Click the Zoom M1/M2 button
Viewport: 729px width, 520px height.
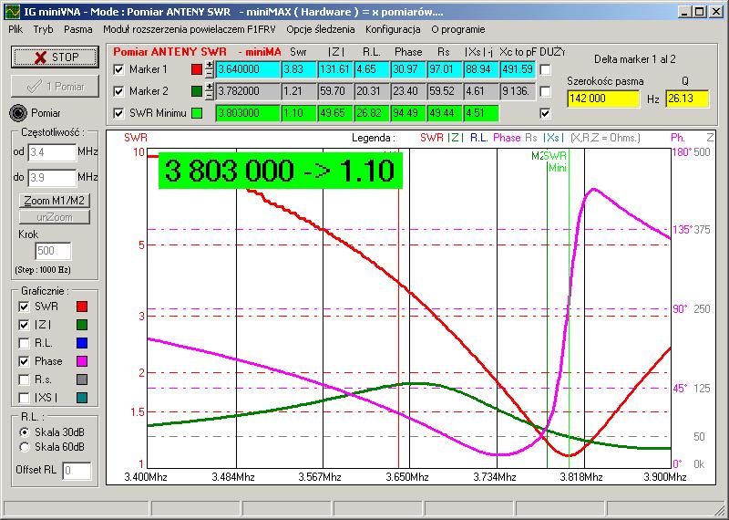click(55, 200)
